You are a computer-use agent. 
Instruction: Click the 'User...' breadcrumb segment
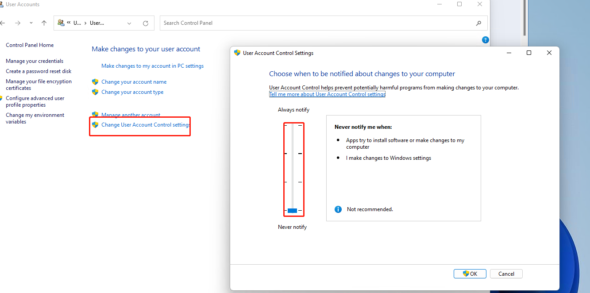click(97, 23)
